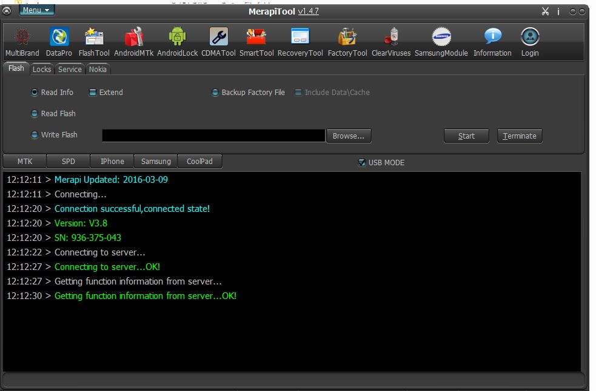
Task: Open ClearViruses tool
Action: click(391, 42)
